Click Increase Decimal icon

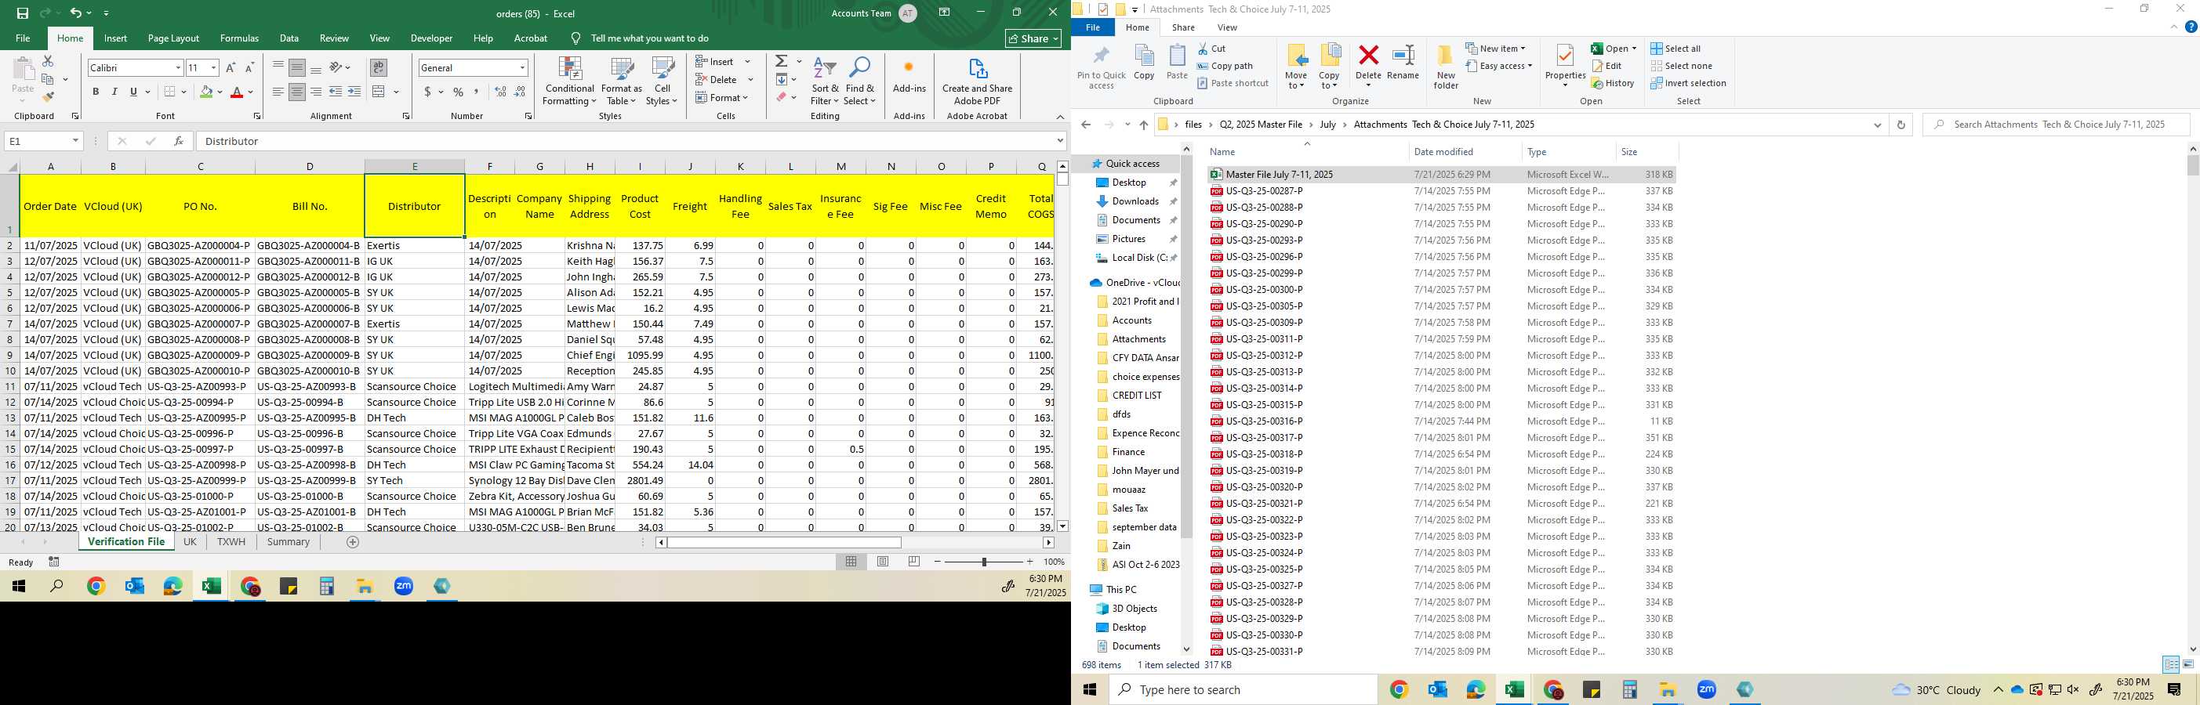click(x=500, y=92)
